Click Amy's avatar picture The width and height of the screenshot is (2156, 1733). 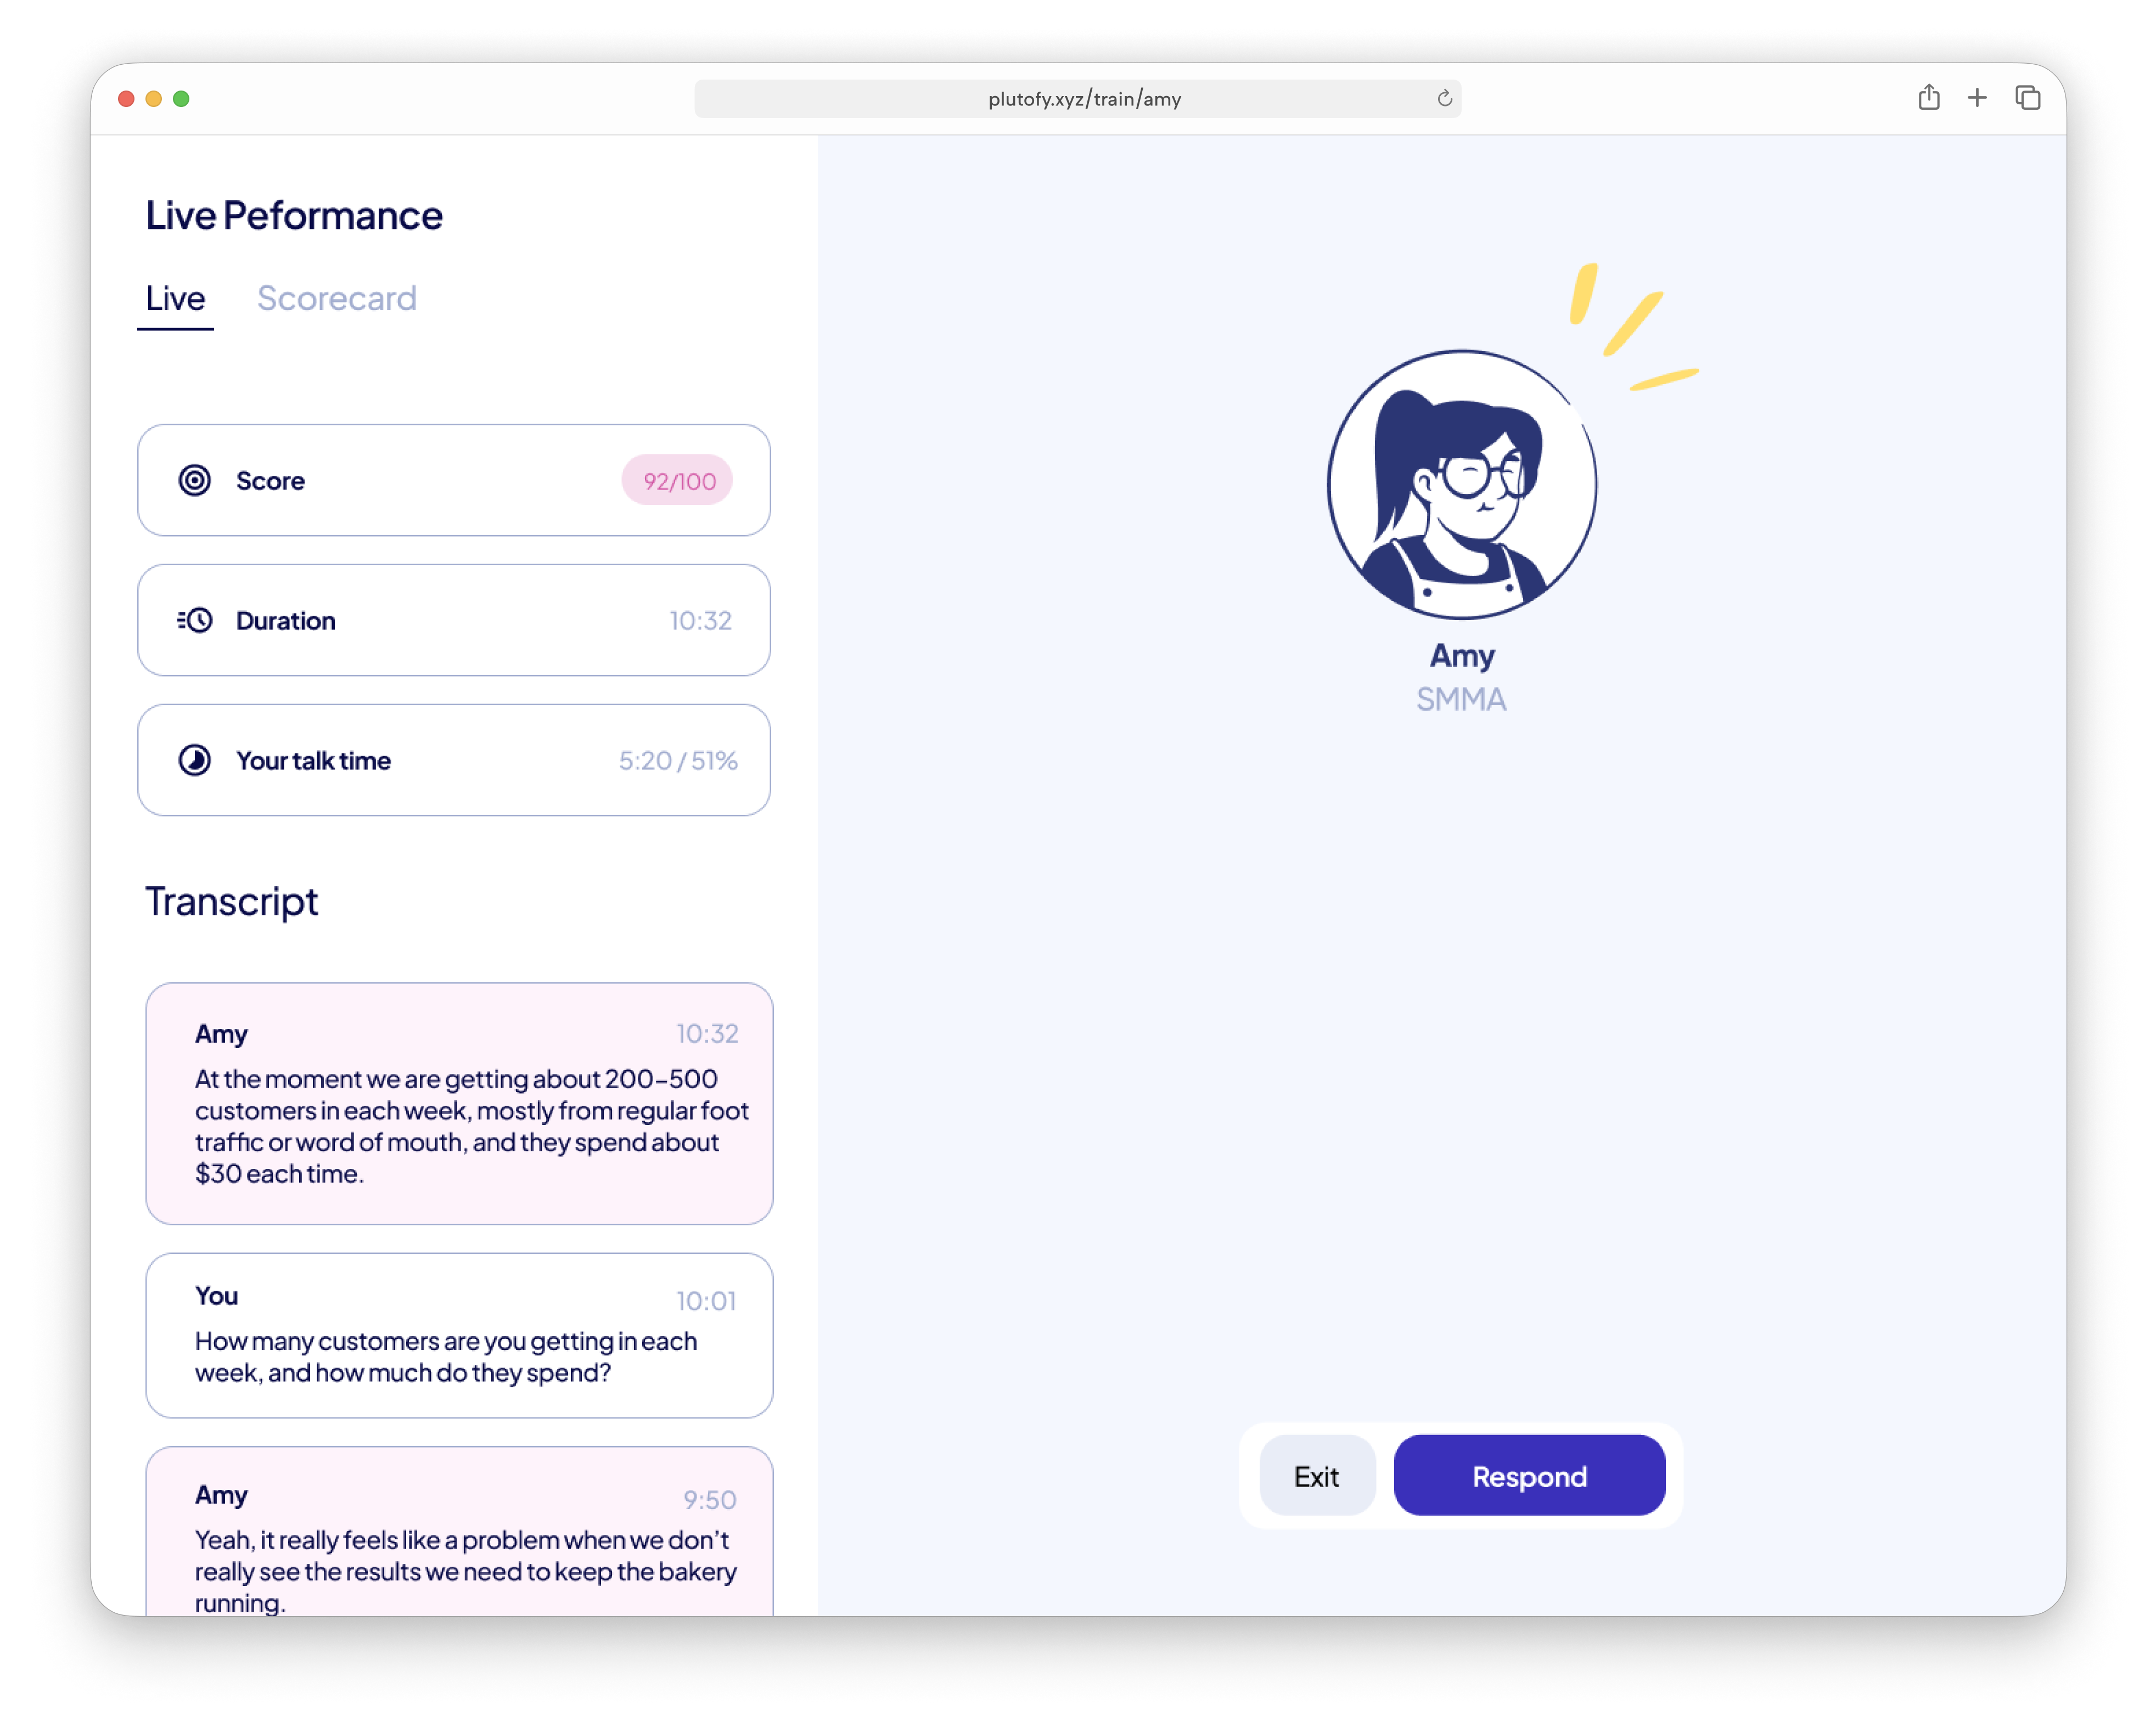coord(1461,485)
